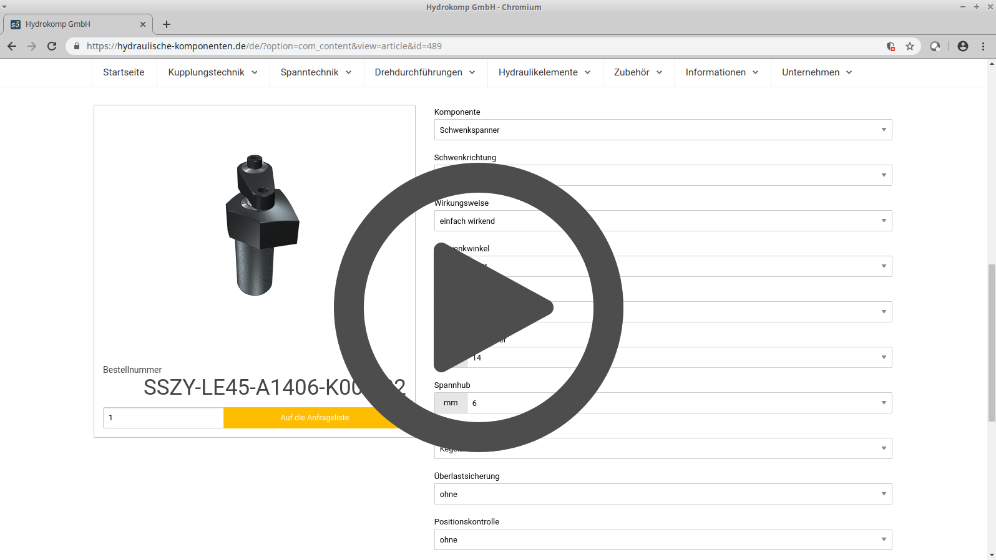Open the Chromium three-dot menu
996x560 pixels.
(x=983, y=46)
